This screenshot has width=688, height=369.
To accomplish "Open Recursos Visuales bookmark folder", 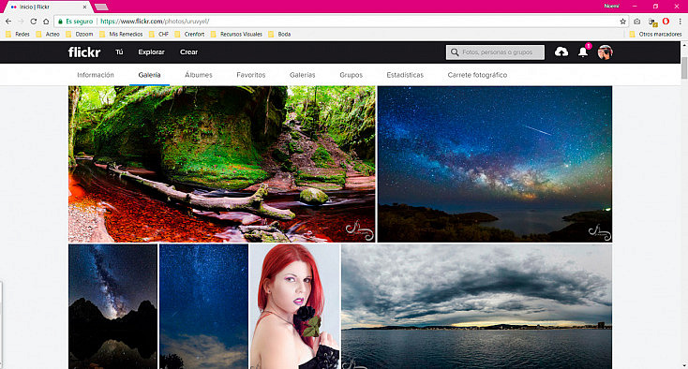I will [236, 34].
